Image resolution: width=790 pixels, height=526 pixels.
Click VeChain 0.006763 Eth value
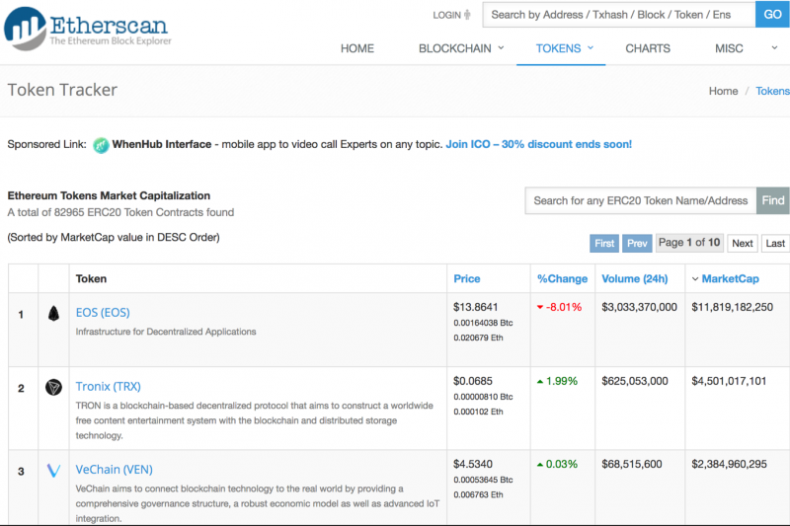(478, 494)
